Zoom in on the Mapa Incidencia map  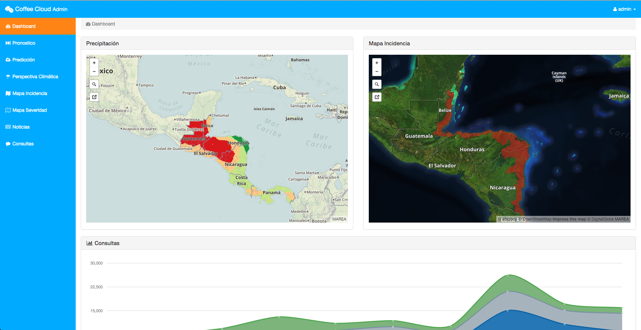coord(377,63)
